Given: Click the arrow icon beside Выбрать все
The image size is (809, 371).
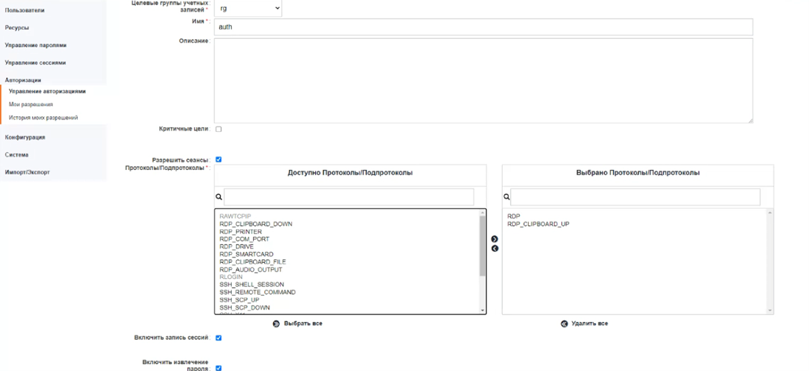Looking at the screenshot, I should 276,323.
